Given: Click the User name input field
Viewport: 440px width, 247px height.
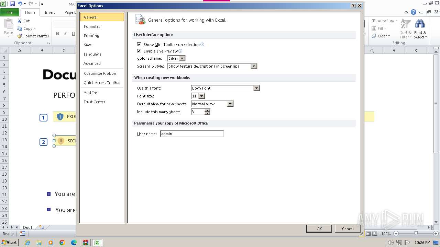Looking at the screenshot, I should tap(192, 134).
